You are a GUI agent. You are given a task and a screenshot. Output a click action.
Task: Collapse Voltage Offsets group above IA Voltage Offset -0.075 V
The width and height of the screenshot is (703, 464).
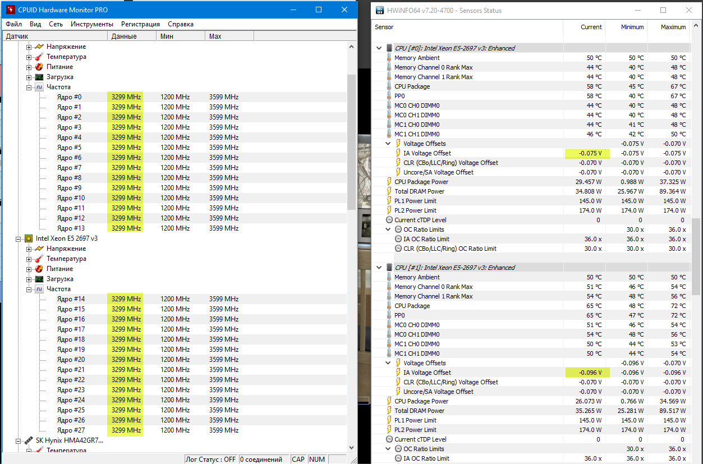tap(388, 144)
